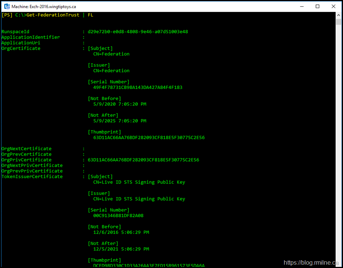This screenshot has height=268, width=343.
Task: Click the vertical scrollbar thumb
Action: (339, 21)
